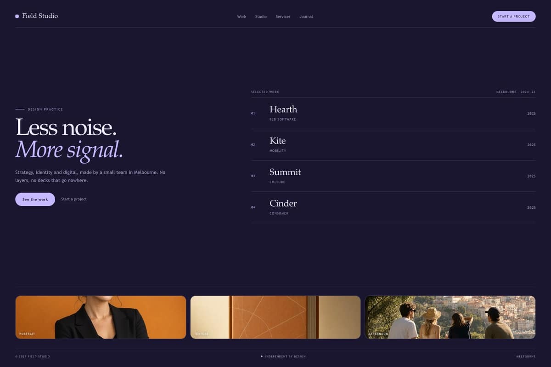Image resolution: width=551 pixels, height=367 pixels.
Task: Click the MOBILITY label under Kite
Action: (x=278, y=150)
